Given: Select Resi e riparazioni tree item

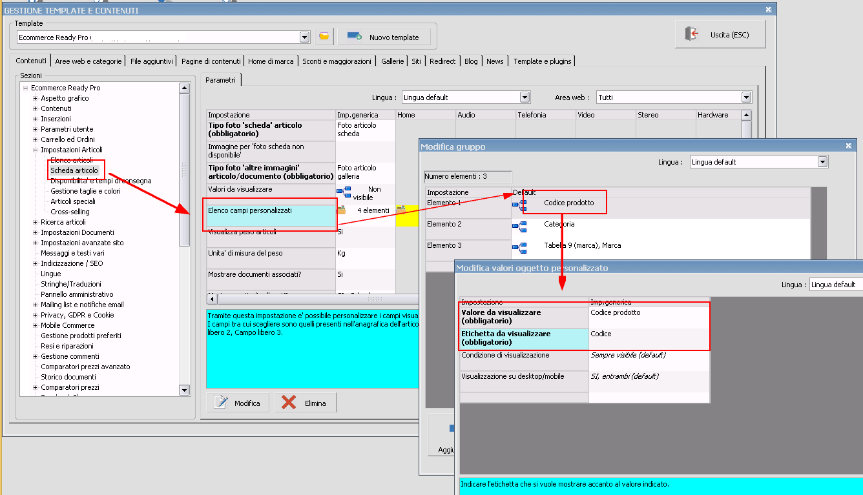Looking at the screenshot, I should tap(67, 346).
